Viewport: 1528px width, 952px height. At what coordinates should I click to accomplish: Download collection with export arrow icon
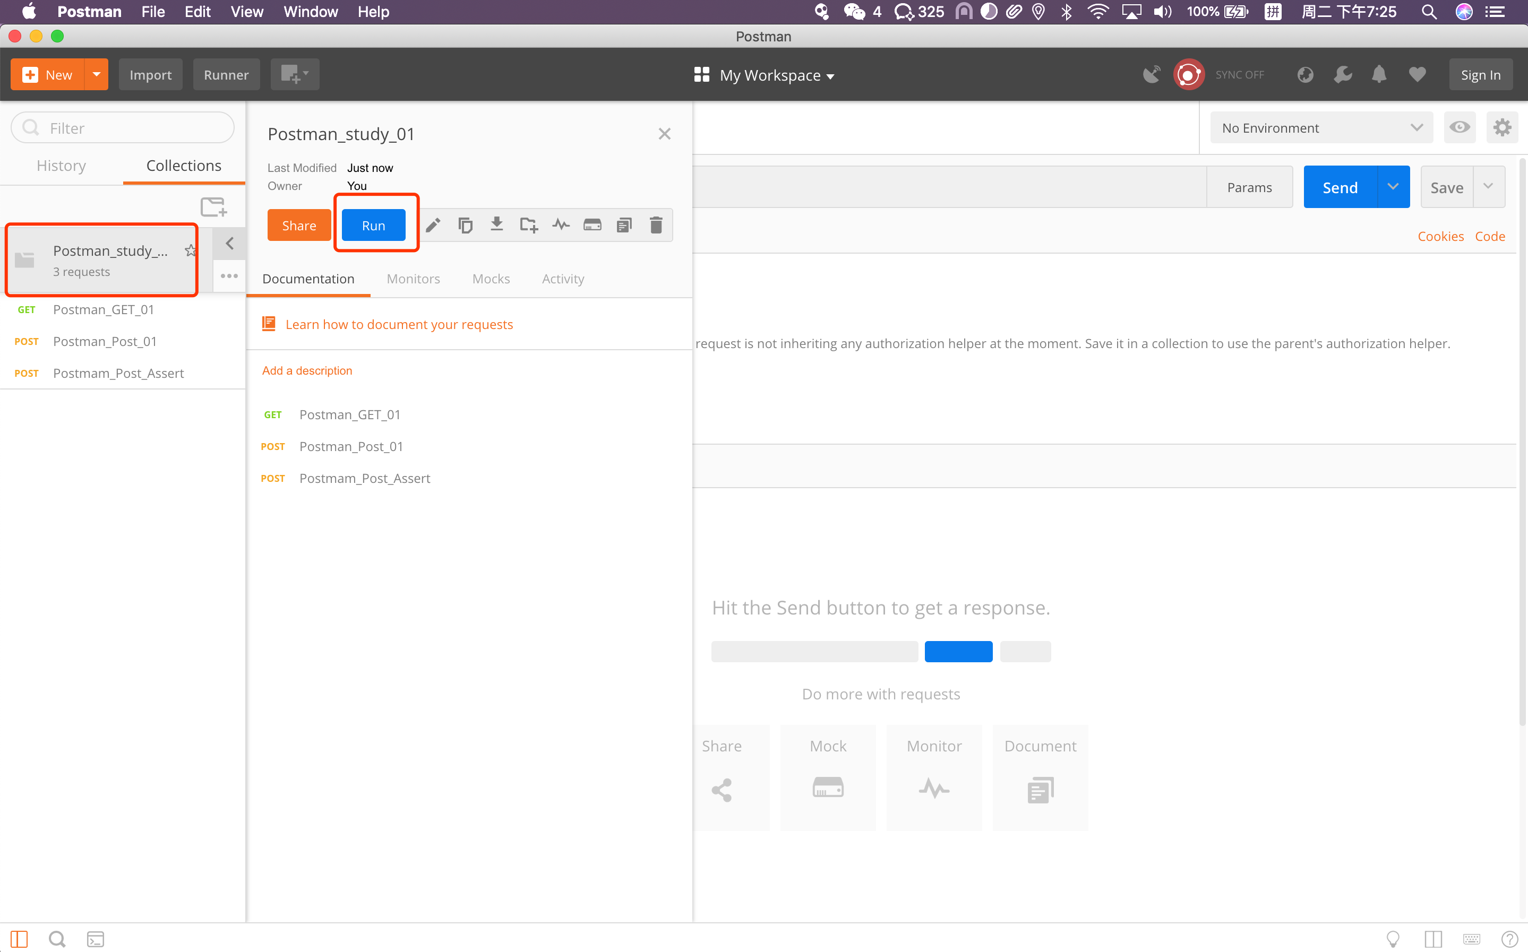497,225
